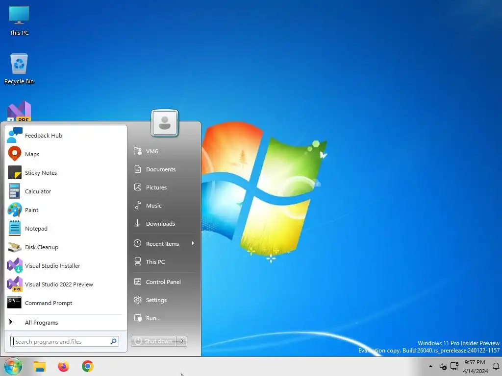502x376 pixels.
Task: Click the Start orb button on taskbar
Action: point(13,366)
